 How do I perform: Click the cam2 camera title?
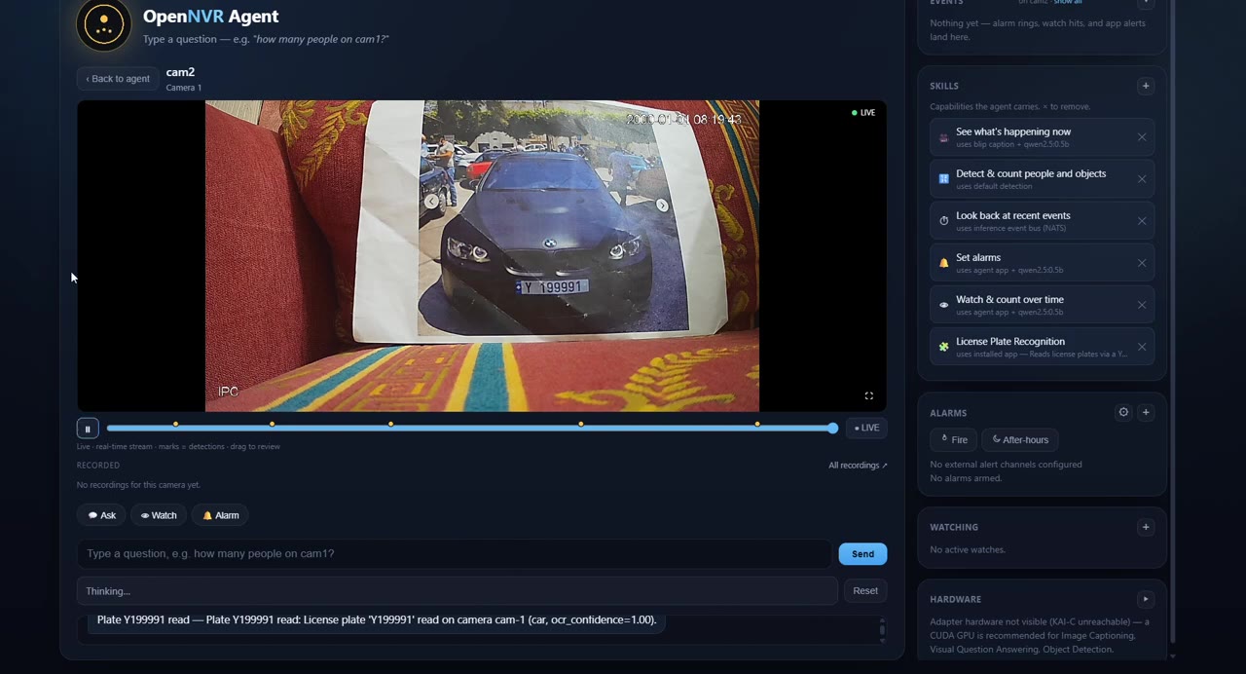(x=180, y=72)
